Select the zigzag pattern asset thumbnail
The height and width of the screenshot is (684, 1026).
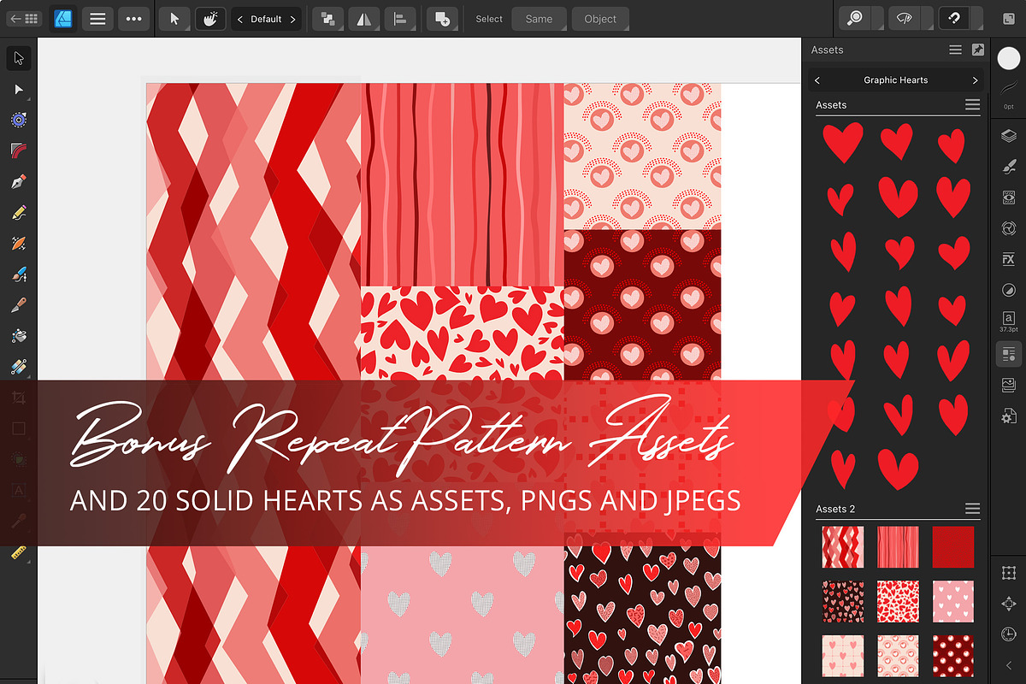842,547
